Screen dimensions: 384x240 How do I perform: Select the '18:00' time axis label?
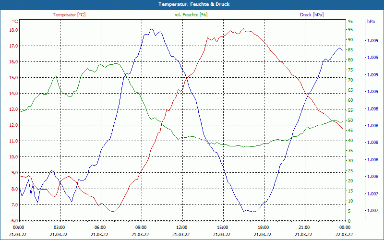[x=263, y=227]
